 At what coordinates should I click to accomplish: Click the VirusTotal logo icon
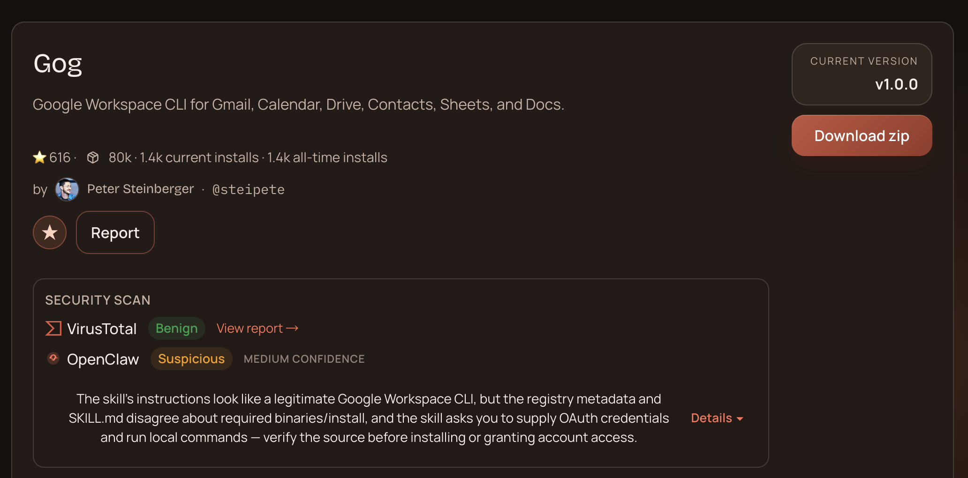pos(53,329)
